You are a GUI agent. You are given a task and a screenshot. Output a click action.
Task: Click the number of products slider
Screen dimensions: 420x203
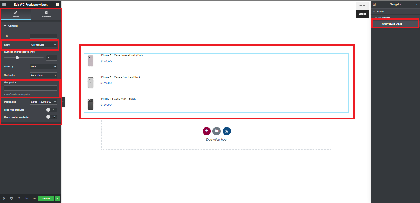click(x=24, y=58)
